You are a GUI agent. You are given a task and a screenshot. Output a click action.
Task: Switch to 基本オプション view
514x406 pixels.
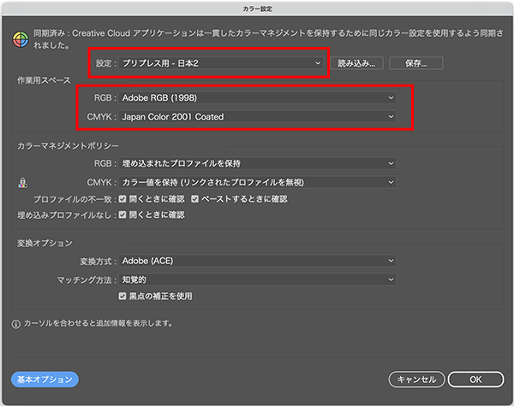coord(45,379)
